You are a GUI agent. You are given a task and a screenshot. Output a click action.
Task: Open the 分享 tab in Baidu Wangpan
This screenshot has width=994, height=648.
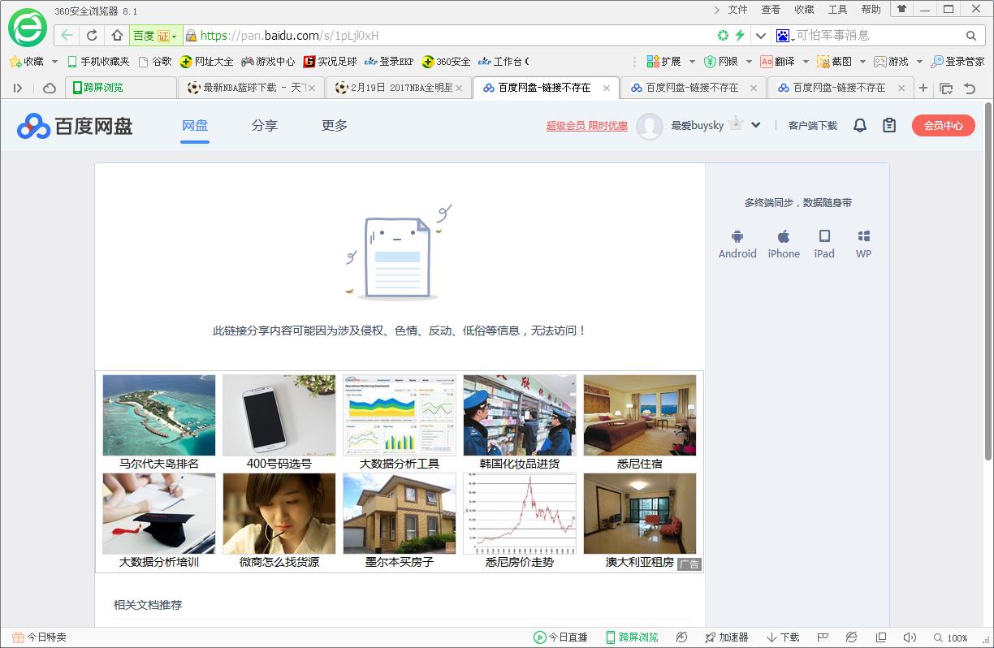tap(264, 125)
